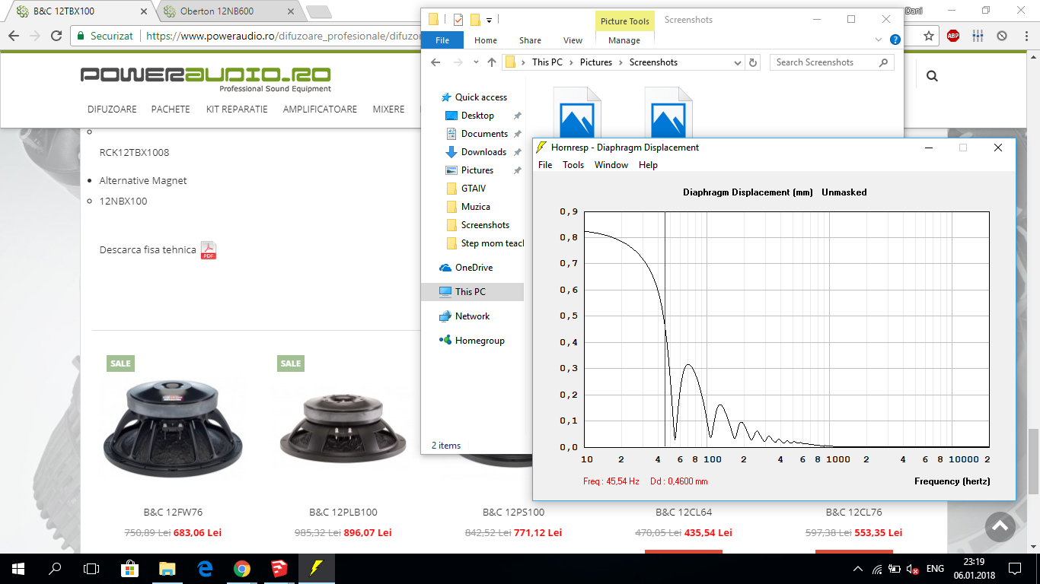Open the Tools menu in Hornresp
This screenshot has width=1040, height=584.
point(573,165)
